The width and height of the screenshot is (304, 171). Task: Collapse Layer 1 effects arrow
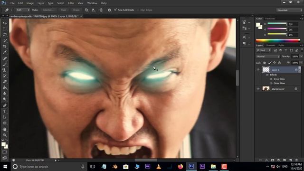click(x=300, y=70)
